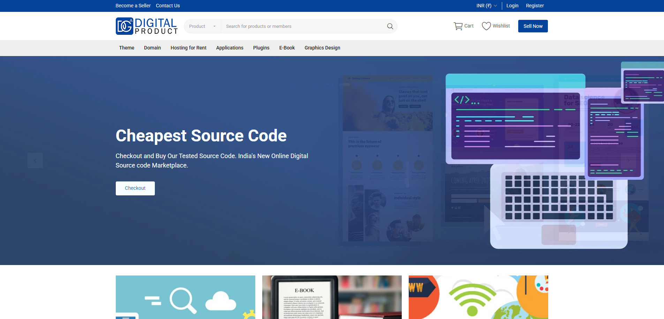This screenshot has width=664, height=319.
Task: Select Hosting for Rent menu item
Action: tap(188, 48)
